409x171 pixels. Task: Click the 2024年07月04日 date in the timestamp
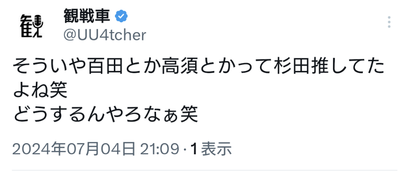74,149
